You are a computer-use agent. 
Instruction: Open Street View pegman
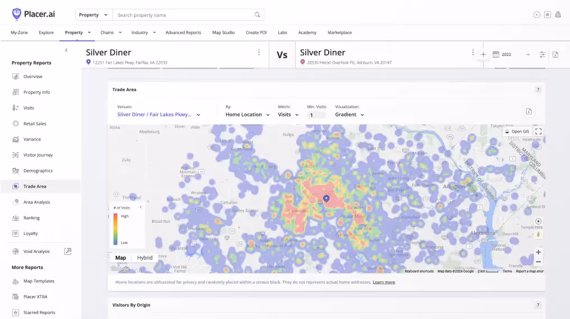(539, 234)
